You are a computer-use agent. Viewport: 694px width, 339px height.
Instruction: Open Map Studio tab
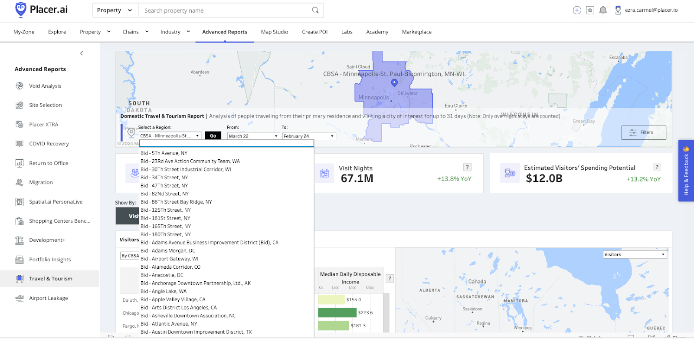[275, 32]
